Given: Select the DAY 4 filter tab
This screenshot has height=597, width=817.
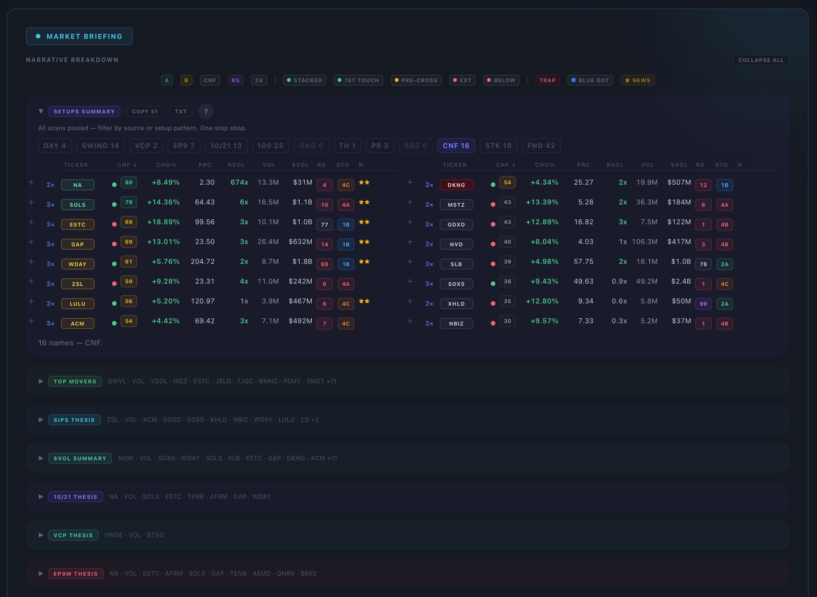Looking at the screenshot, I should pos(55,145).
